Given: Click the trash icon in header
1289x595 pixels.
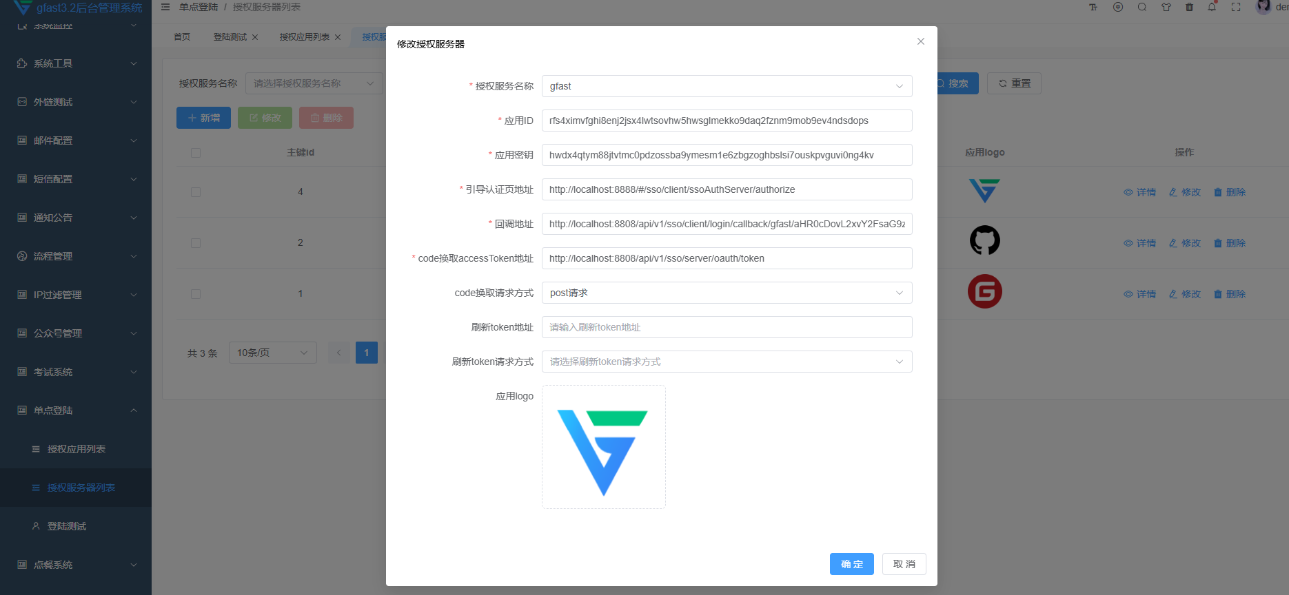Looking at the screenshot, I should pyautogui.click(x=1189, y=7).
